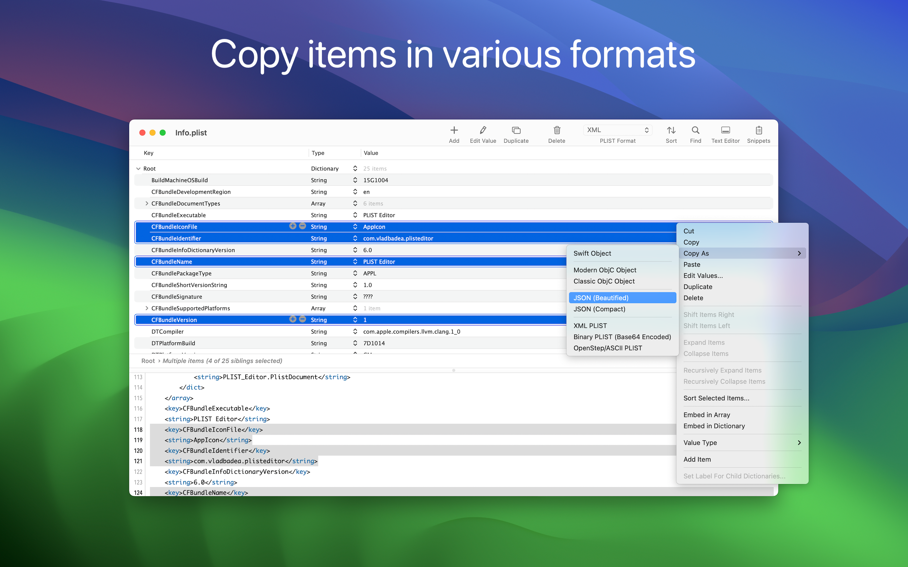Screen dimensions: 908x567
Task: Expand CFBundleSupportedPlatforms array row
Action: pyautogui.click(x=147, y=308)
